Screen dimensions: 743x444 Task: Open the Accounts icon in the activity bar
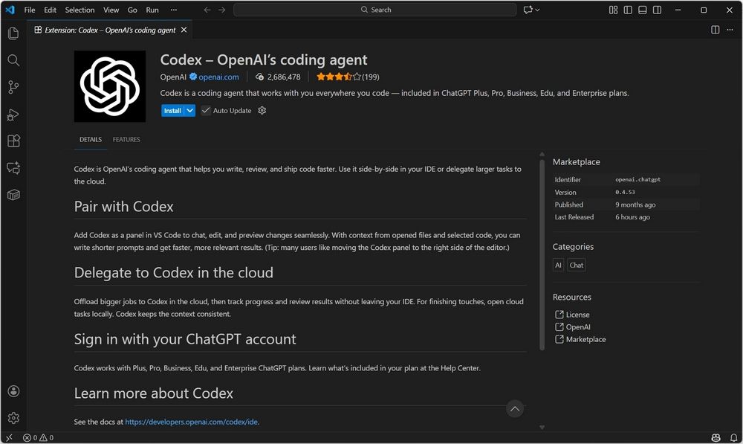coord(13,390)
